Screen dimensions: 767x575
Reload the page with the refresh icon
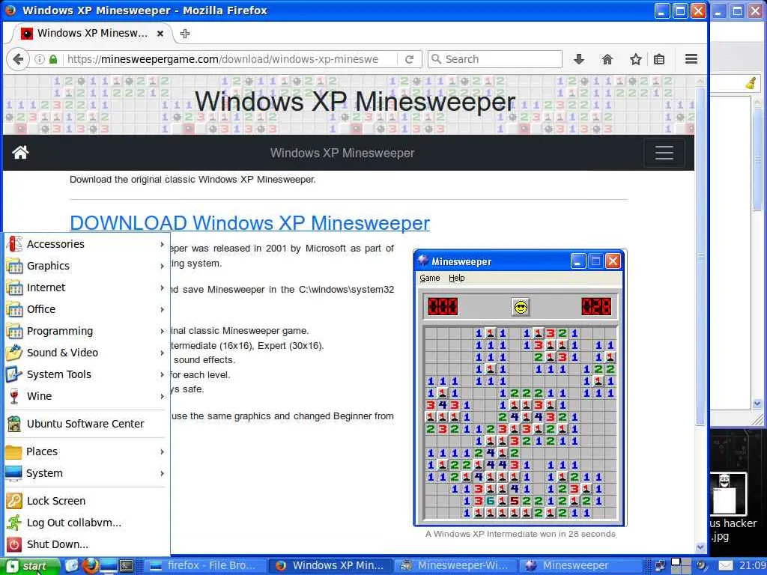(410, 59)
